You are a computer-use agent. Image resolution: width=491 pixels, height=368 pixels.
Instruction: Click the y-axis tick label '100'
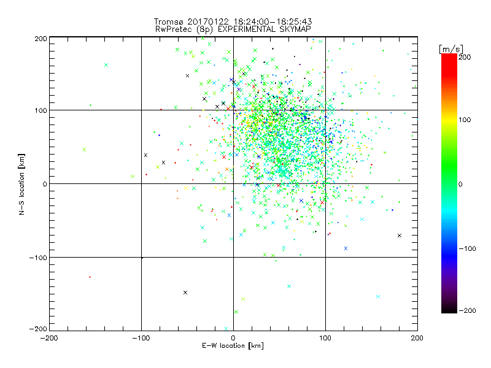point(41,110)
